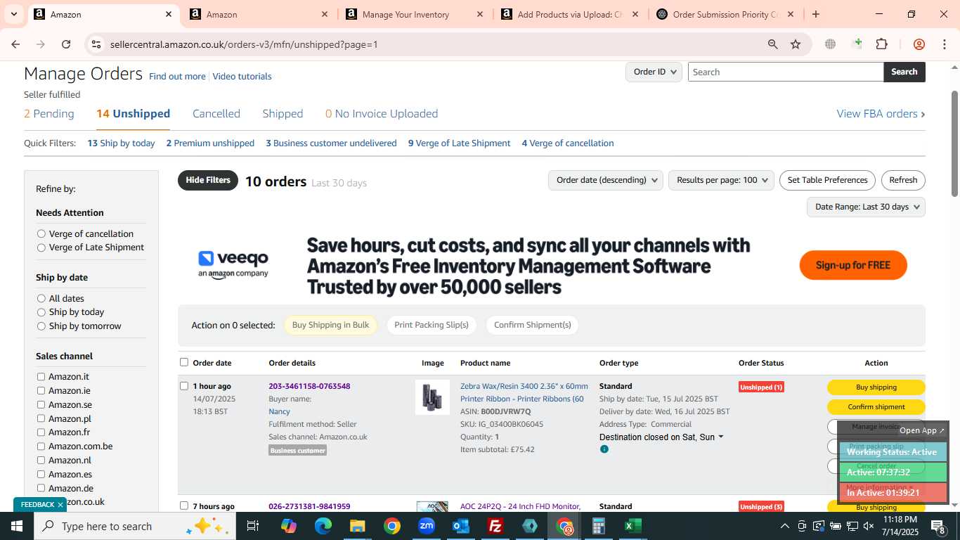This screenshot has height=540, width=960.
Task: Open Excel from the taskbar
Action: tap(633, 526)
